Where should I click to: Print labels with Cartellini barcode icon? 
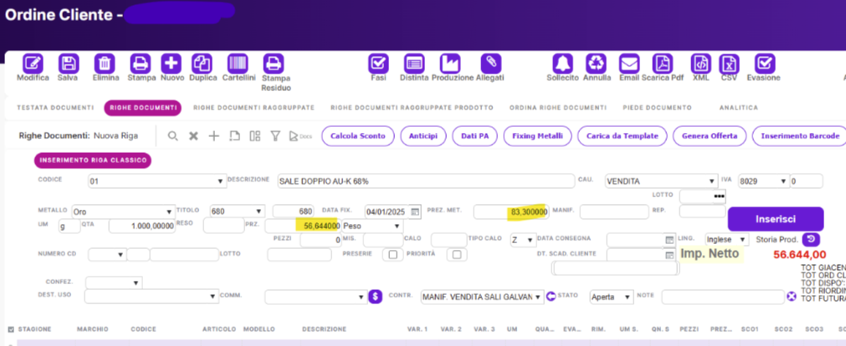237,64
